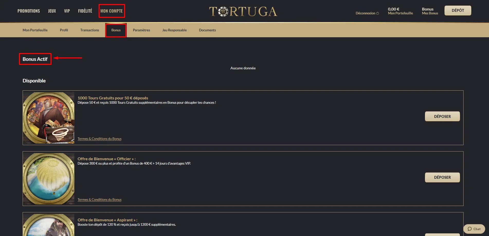This screenshot has height=236, width=489.
Task: Open the Officier welcome offer balloon image
Action: coord(49,179)
